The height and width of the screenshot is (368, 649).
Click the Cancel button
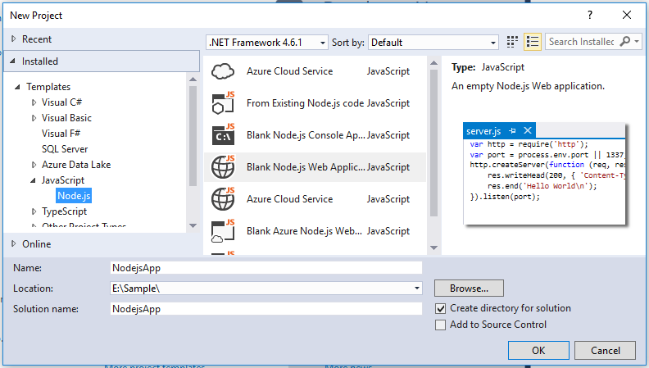[x=605, y=351]
